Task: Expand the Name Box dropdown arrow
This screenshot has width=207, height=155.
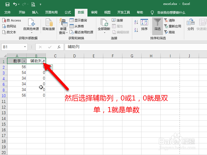Action: [x=25, y=47]
